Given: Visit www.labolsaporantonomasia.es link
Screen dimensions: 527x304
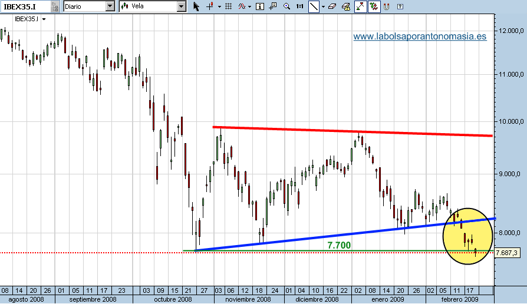Looking at the screenshot, I should [420, 37].
